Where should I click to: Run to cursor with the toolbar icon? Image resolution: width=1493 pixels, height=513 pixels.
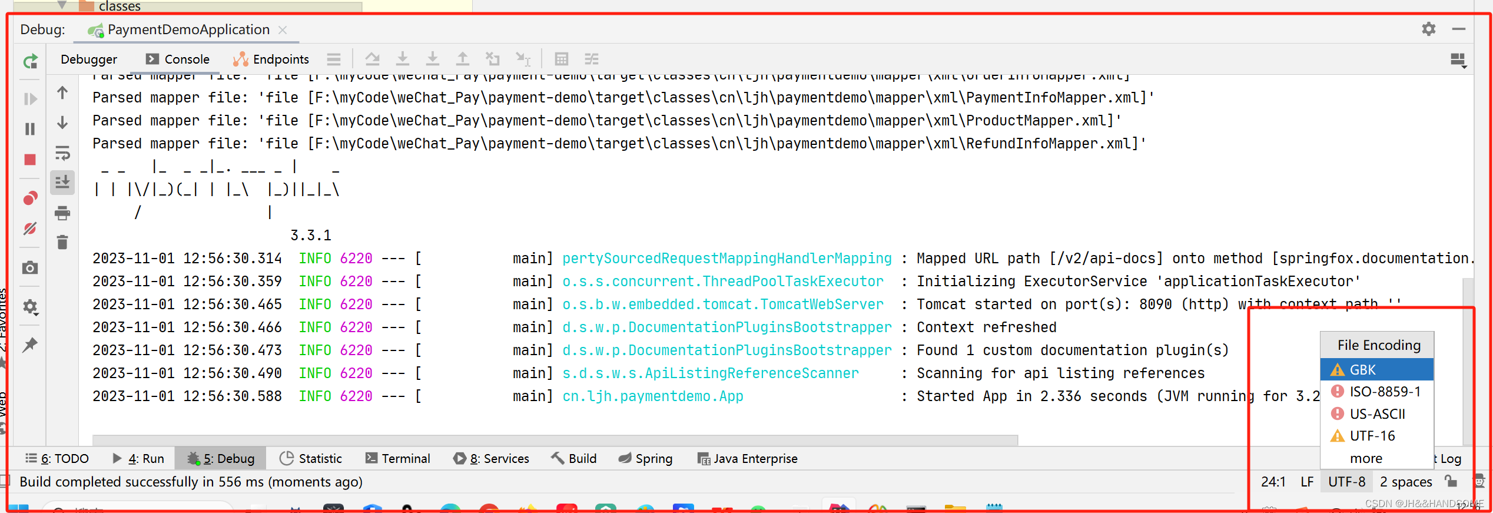[523, 59]
